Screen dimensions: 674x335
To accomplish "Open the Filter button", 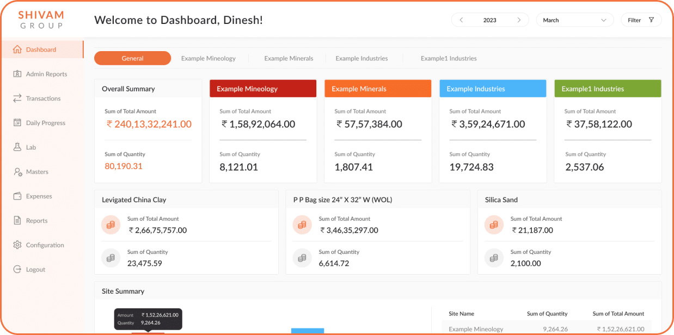I will point(641,20).
